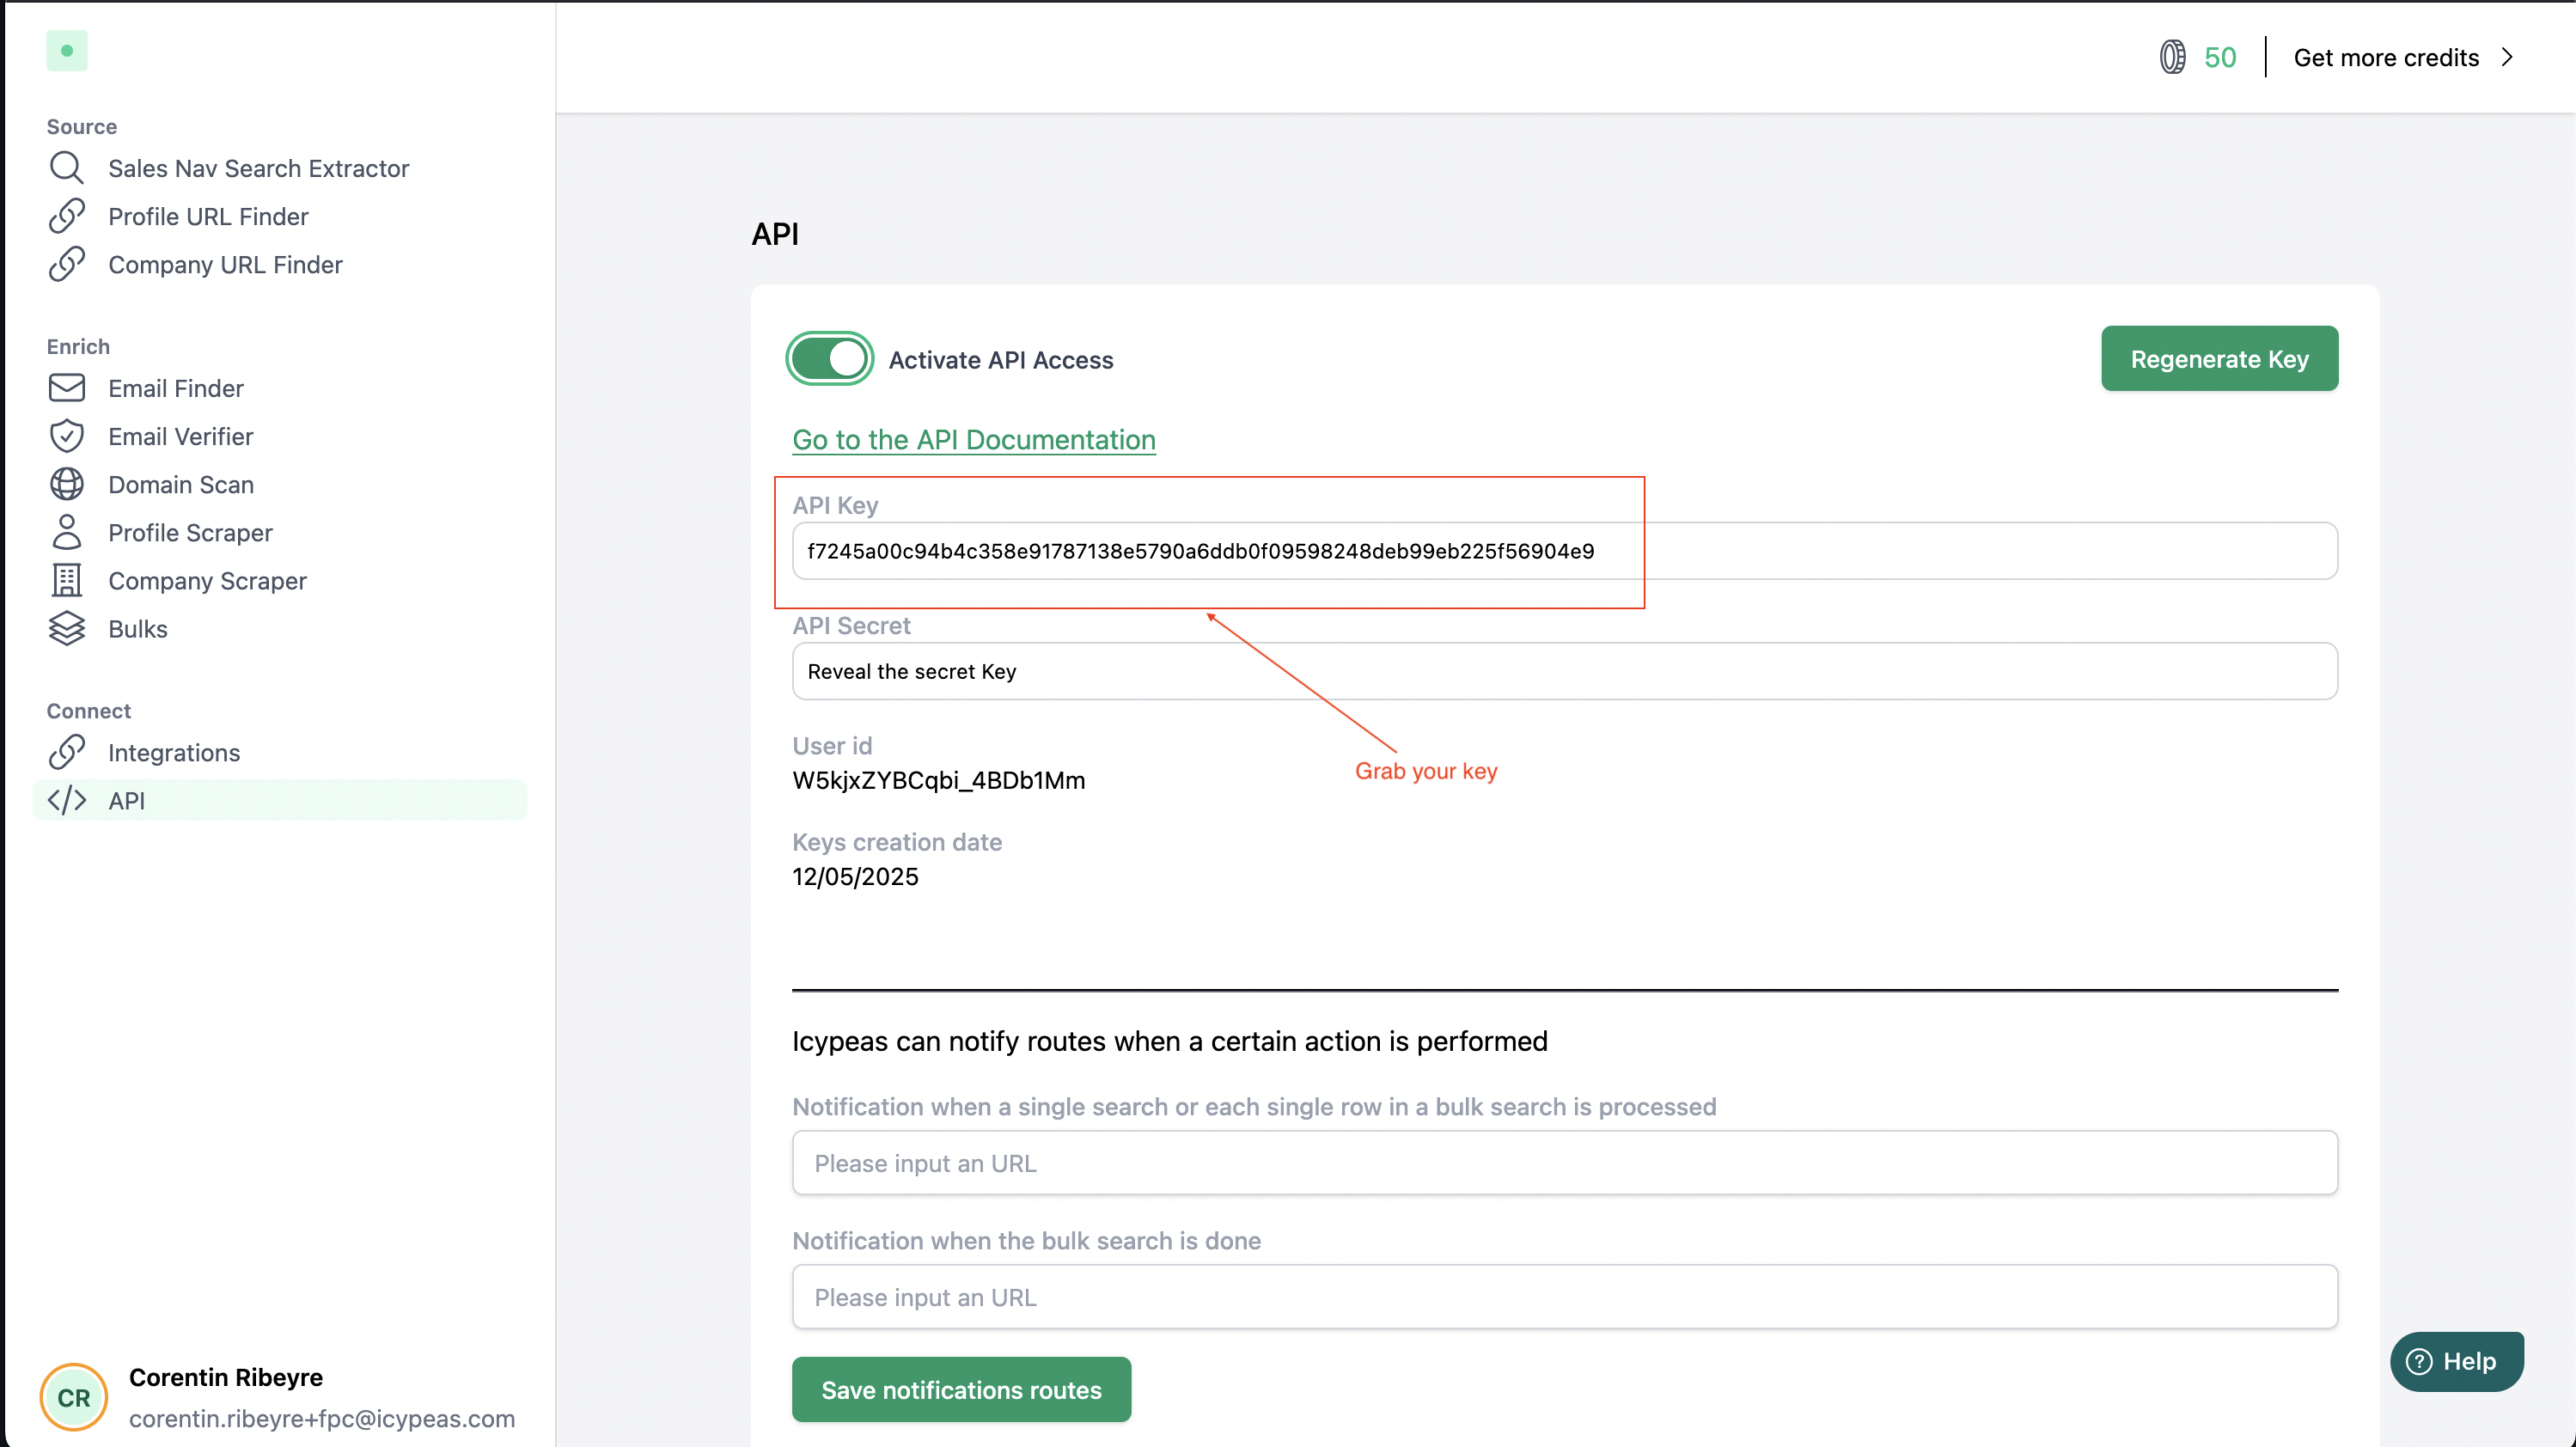2576x1447 pixels.
Task: Click the Sales Nav Search Extractor magnifier icon
Action: pyautogui.click(x=66, y=168)
